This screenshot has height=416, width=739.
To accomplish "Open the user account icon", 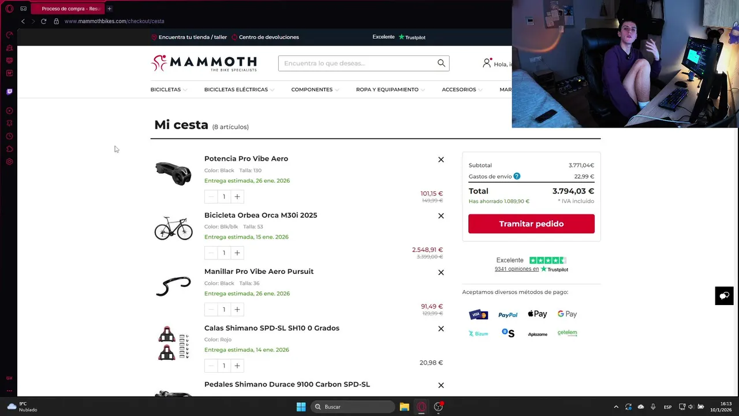I will pos(487,63).
